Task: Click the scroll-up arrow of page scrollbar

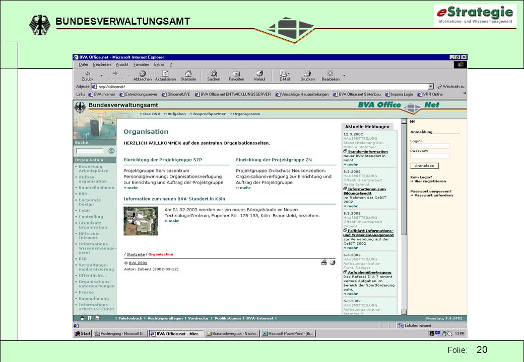Action: click(404, 121)
